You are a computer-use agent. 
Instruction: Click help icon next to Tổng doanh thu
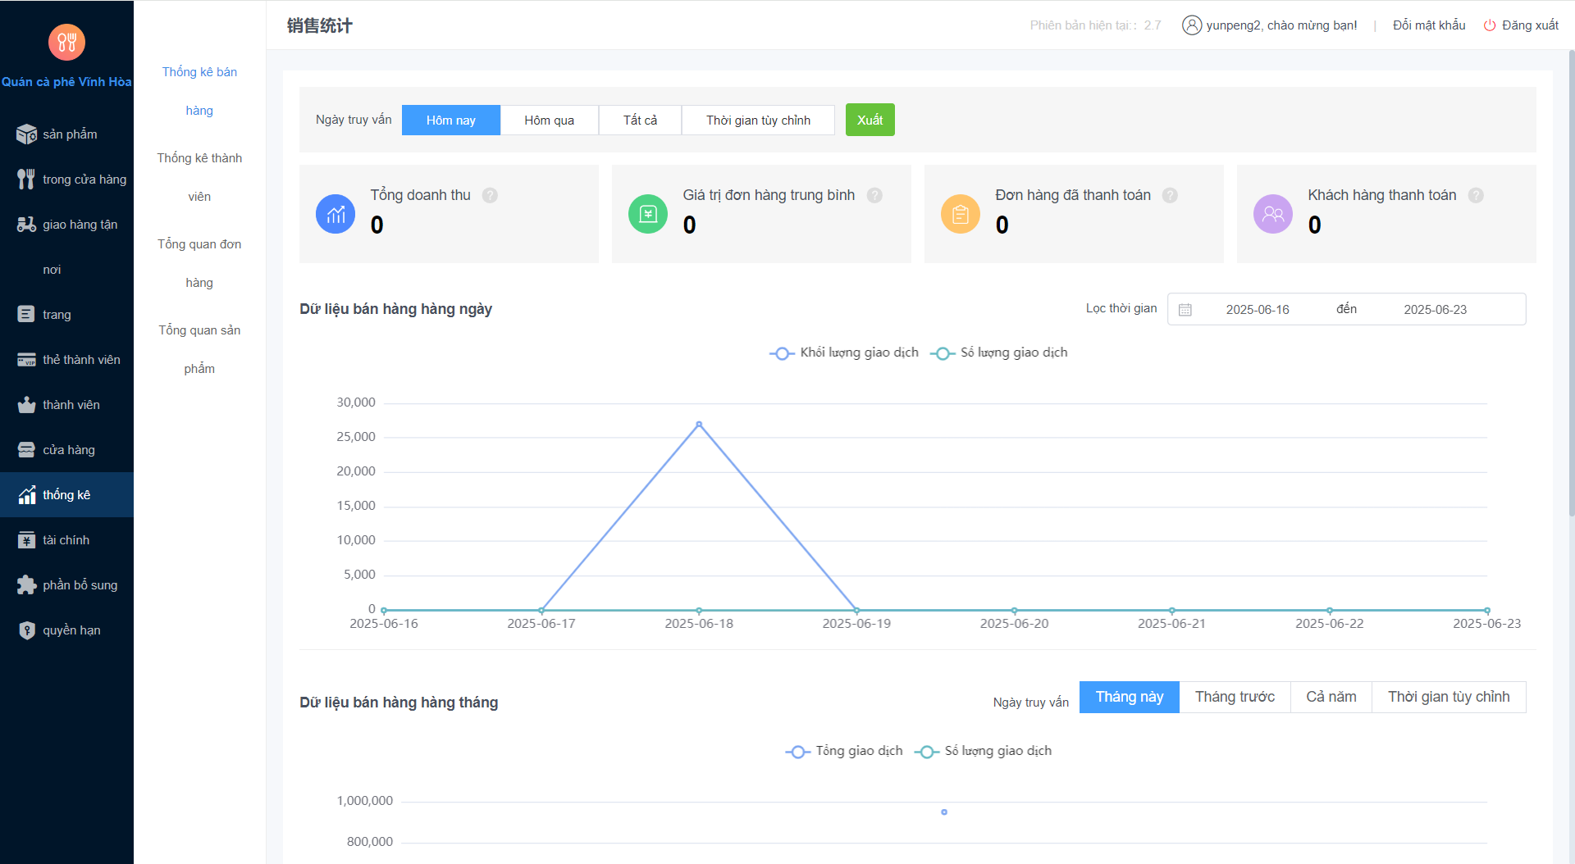(490, 195)
